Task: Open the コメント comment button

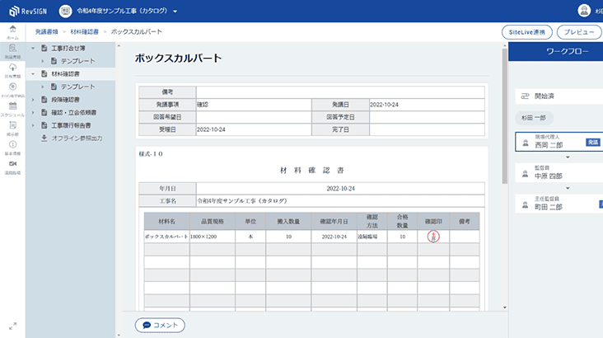Action: 160,325
